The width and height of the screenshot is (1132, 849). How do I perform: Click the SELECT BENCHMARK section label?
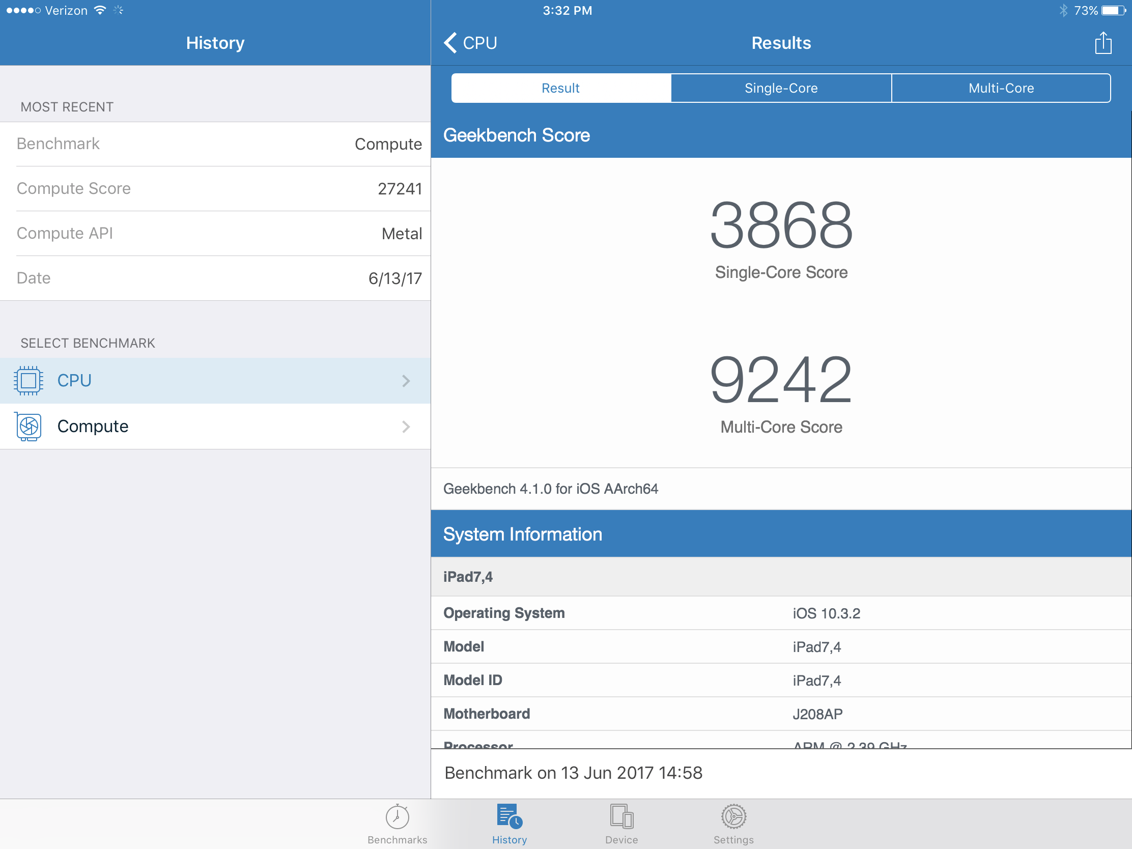[88, 343]
